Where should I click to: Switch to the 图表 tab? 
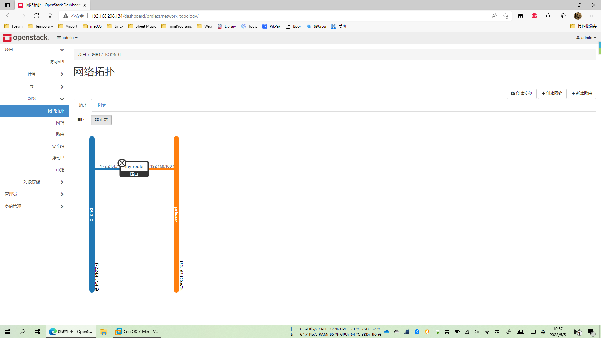(x=102, y=105)
